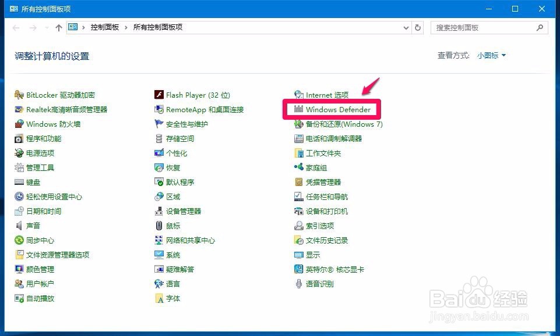Click the 搜索控制面板 search field

pyautogui.click(x=489, y=28)
